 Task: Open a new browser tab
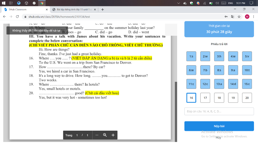[x=103, y=10]
